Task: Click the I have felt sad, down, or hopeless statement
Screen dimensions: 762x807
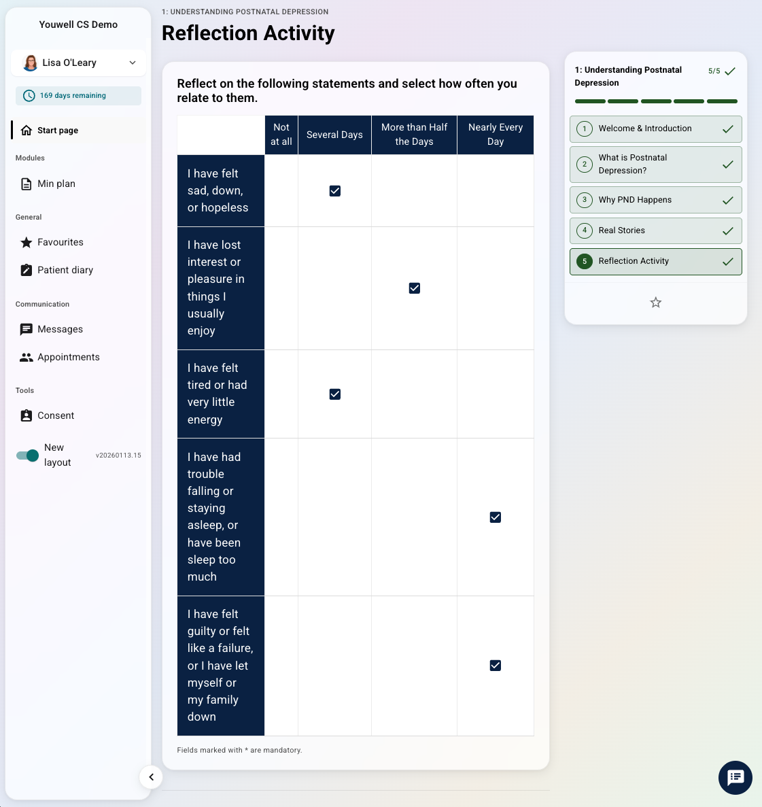Action: click(x=221, y=191)
